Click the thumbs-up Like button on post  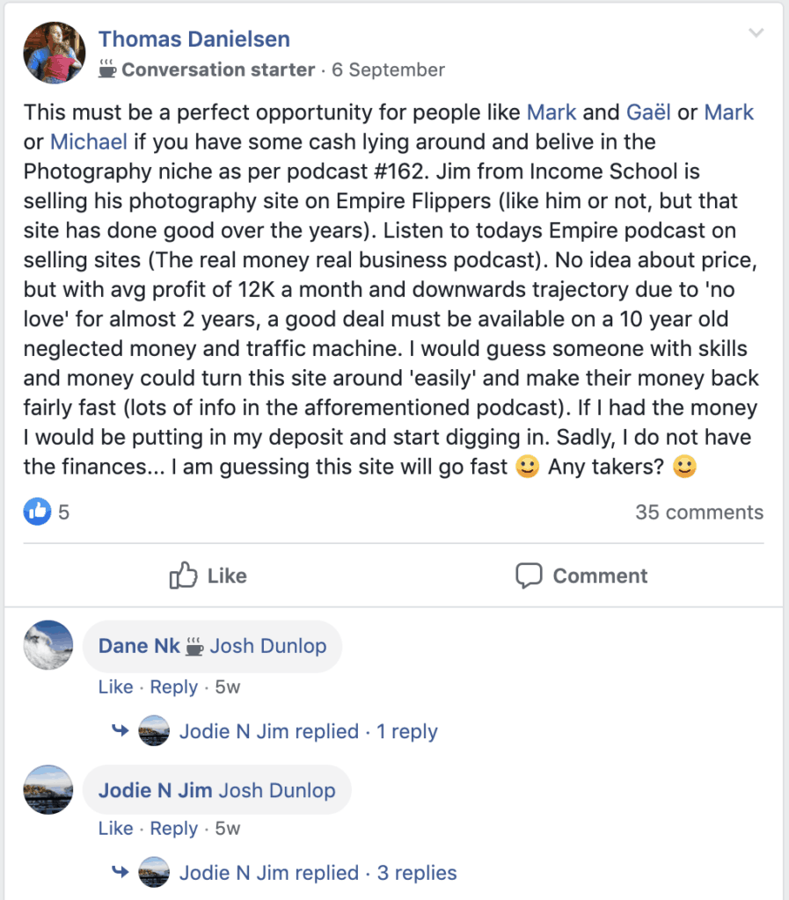208,576
